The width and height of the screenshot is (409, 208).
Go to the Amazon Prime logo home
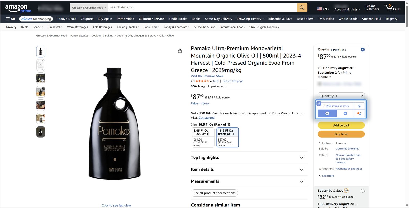click(x=18, y=8)
